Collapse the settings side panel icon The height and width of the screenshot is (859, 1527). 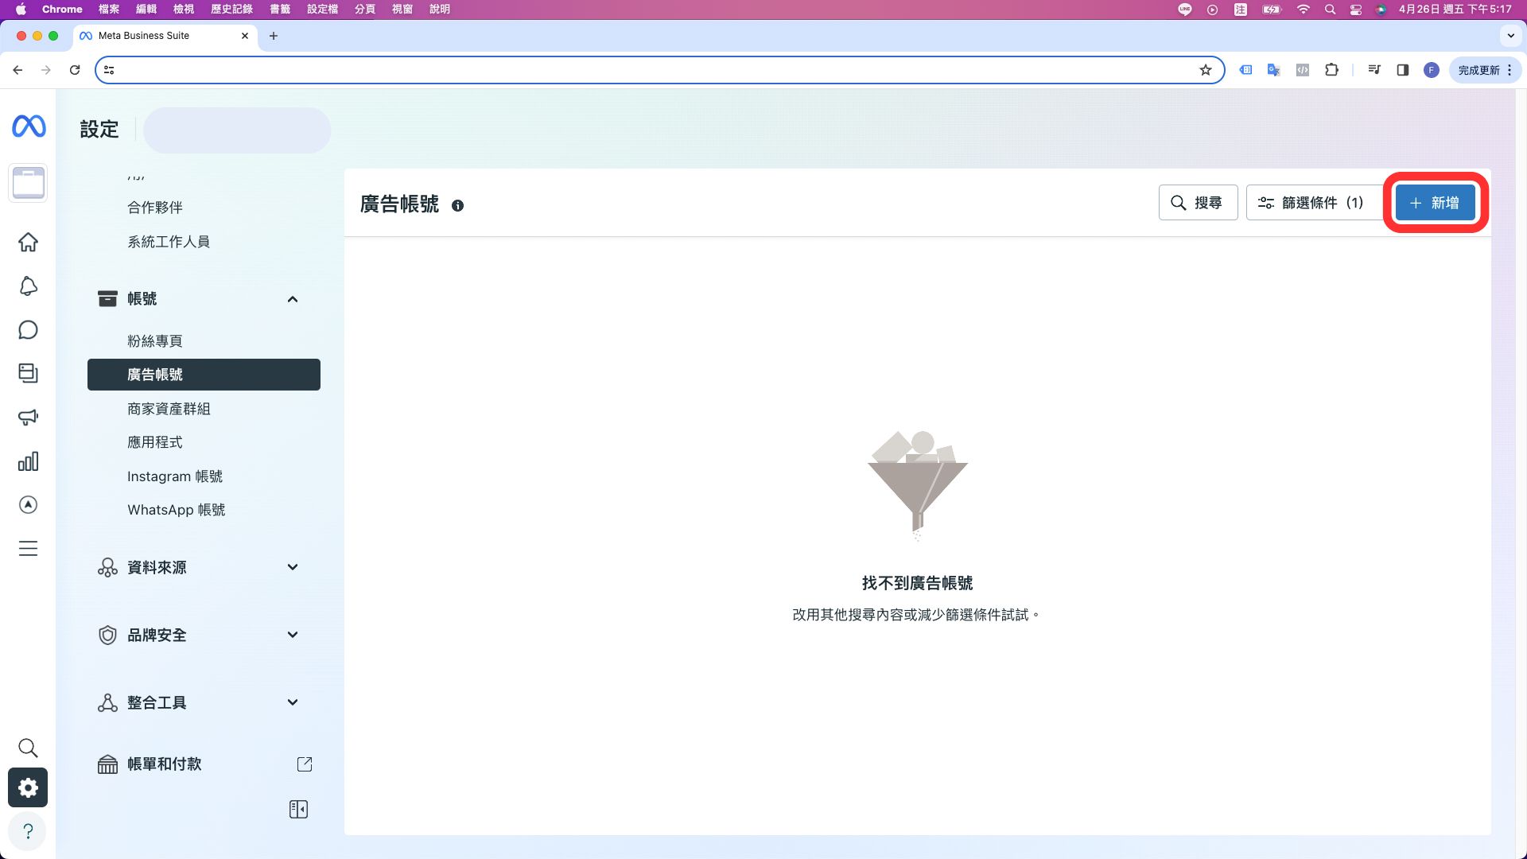tap(298, 810)
